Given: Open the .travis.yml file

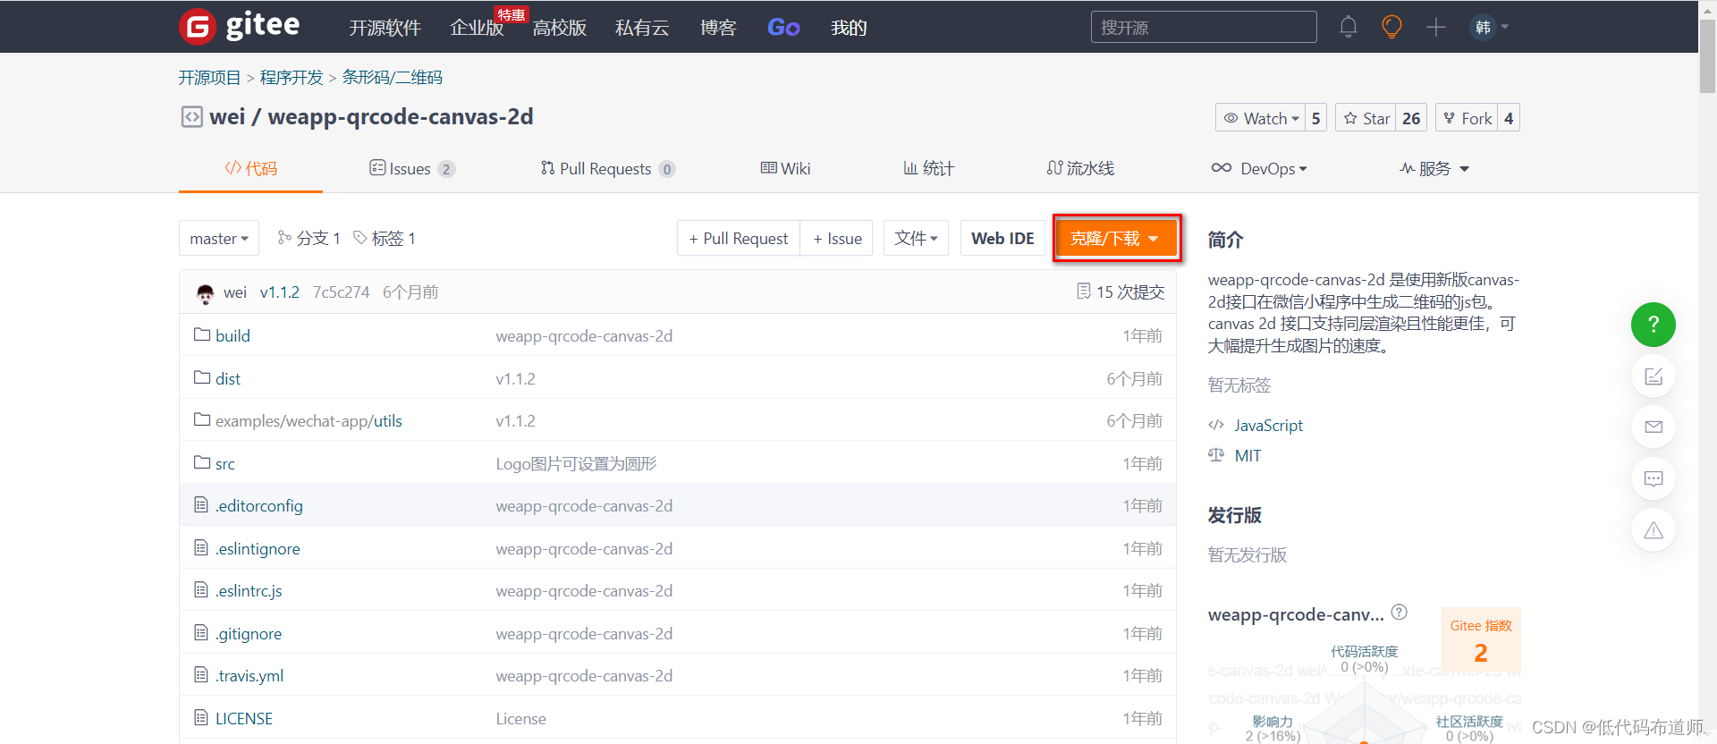Looking at the screenshot, I should coord(250,676).
